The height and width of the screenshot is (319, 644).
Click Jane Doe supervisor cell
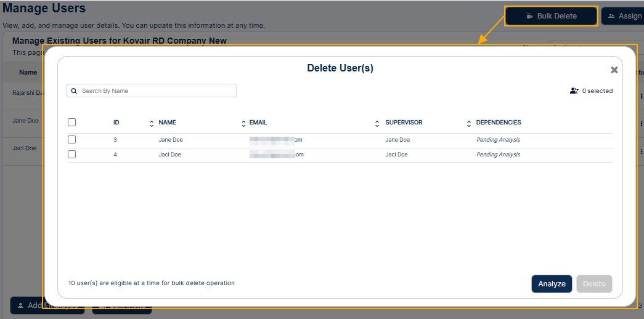click(397, 140)
